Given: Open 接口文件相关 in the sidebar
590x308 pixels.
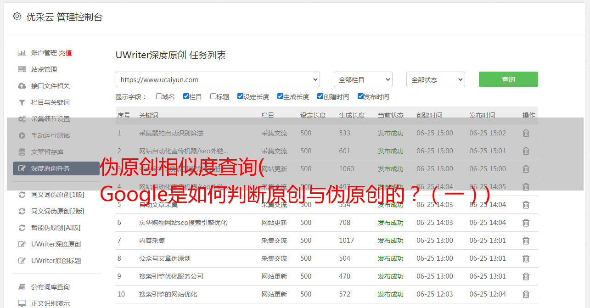Looking at the screenshot, I should click(x=51, y=86).
